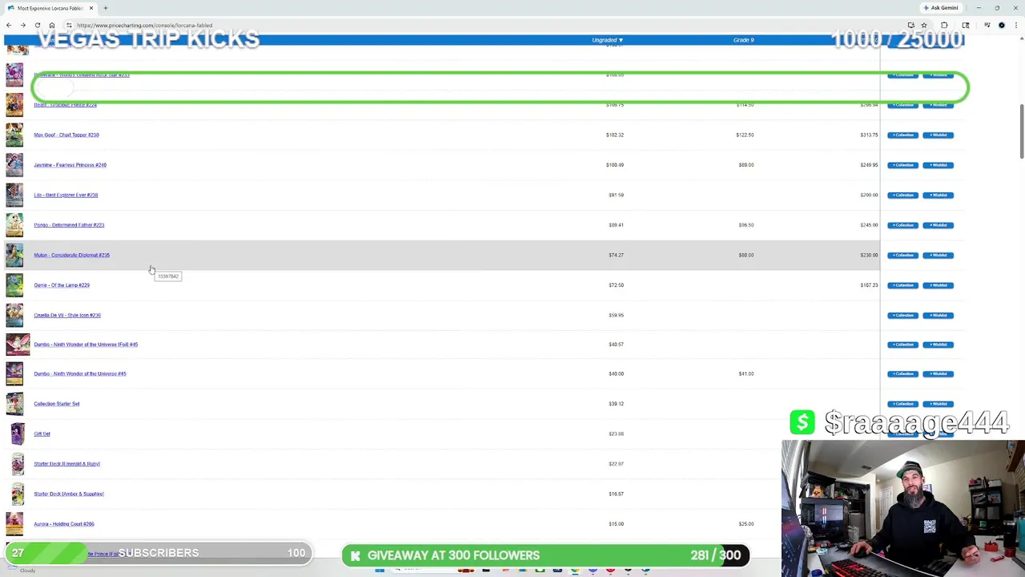Open the Ungraded column dropdown
This screenshot has width=1025, height=577.
[607, 40]
